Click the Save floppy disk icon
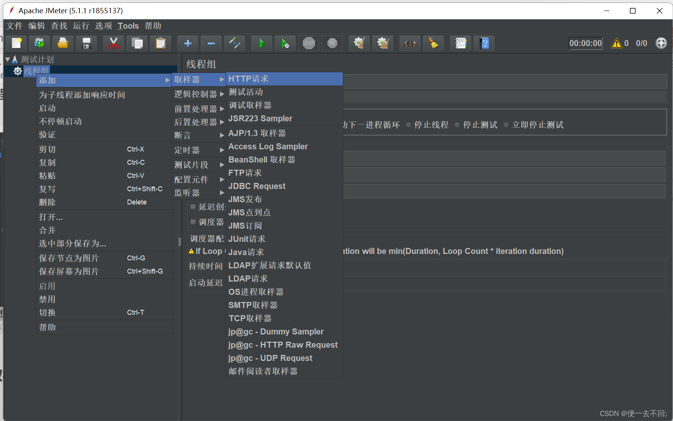Viewport: 673px width, 421px height. tap(87, 43)
